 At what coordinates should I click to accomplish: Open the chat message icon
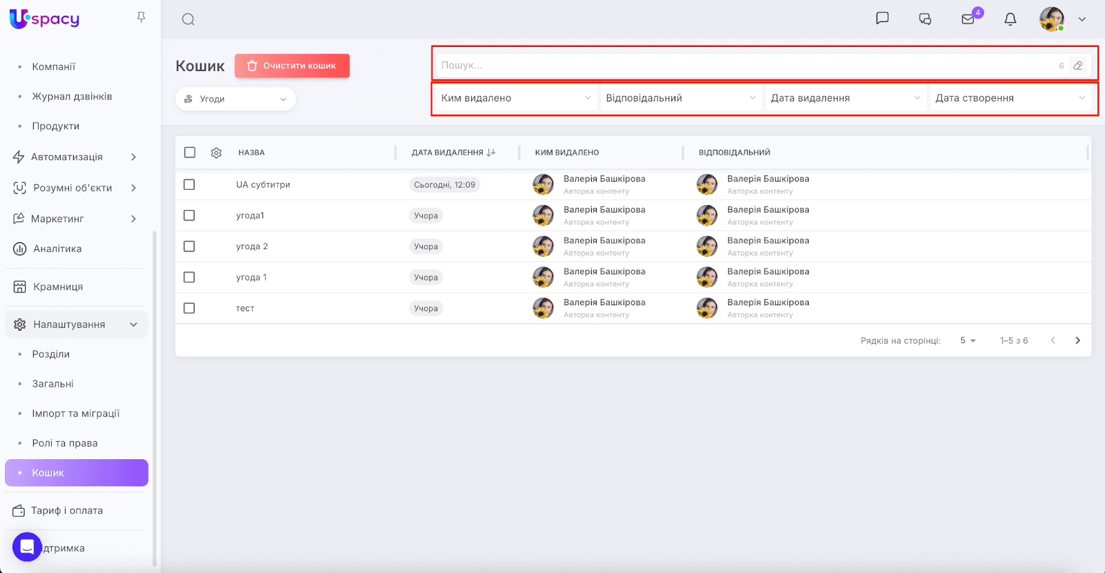[x=882, y=19]
